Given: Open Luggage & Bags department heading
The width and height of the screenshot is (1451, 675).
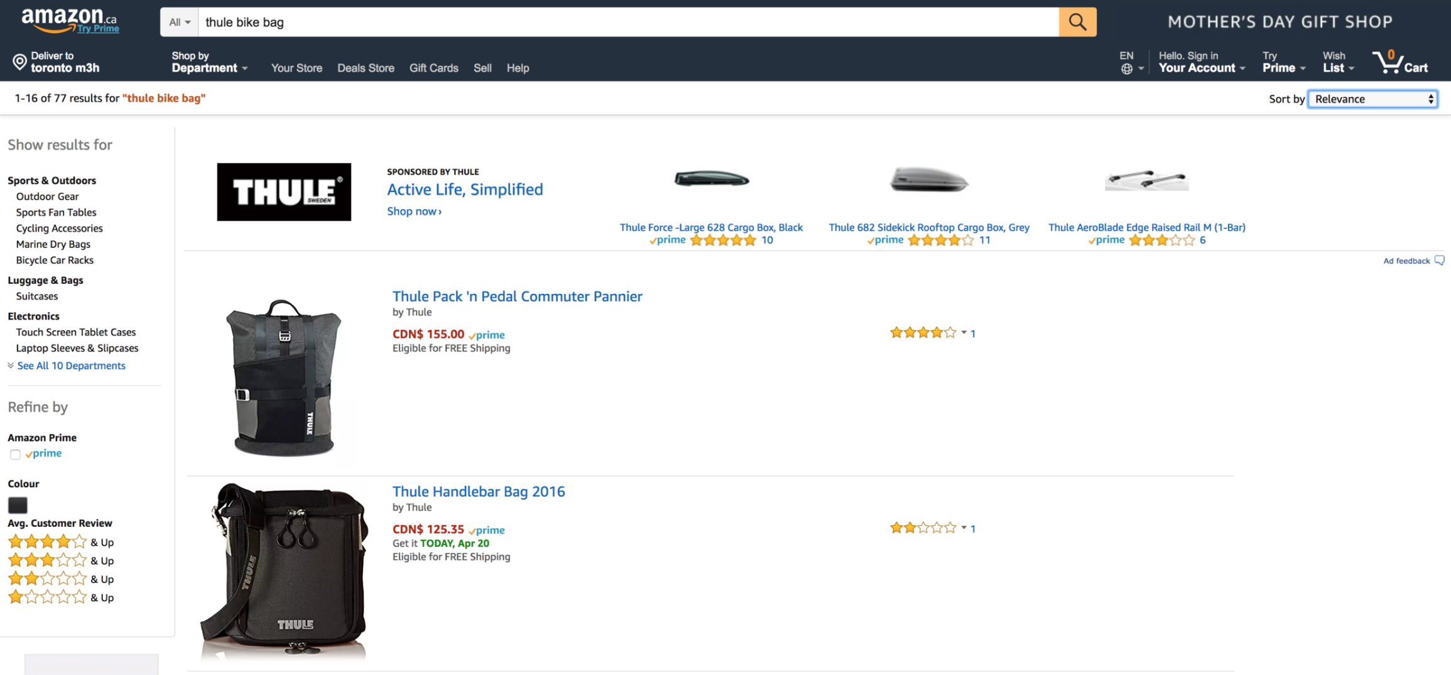Looking at the screenshot, I should [45, 281].
